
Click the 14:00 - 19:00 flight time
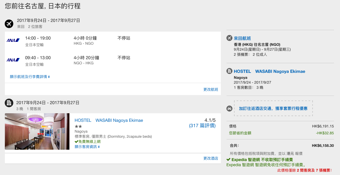pyautogui.click(x=38, y=38)
